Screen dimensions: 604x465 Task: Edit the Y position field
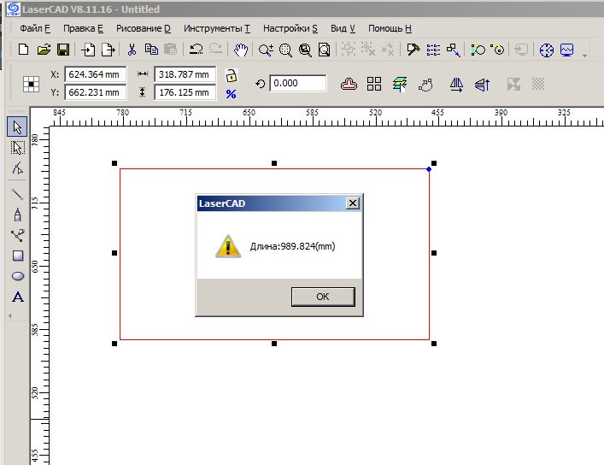pos(95,92)
